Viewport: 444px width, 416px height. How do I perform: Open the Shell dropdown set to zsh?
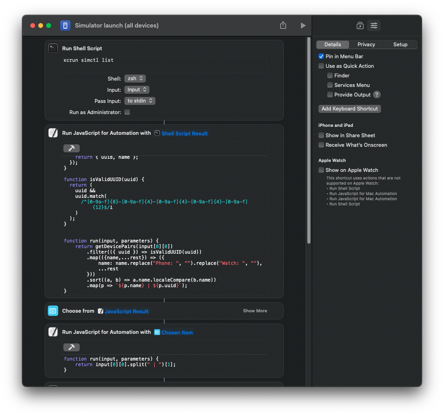(135, 78)
